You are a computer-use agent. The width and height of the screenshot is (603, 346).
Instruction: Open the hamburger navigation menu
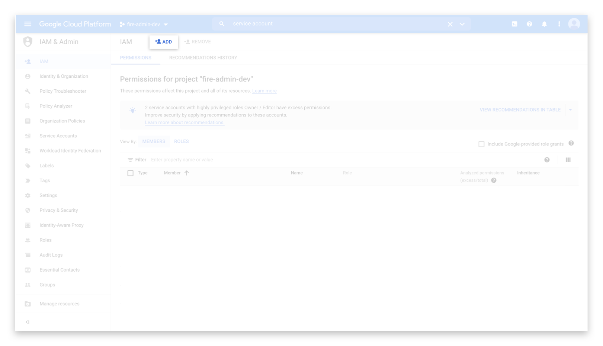click(28, 24)
